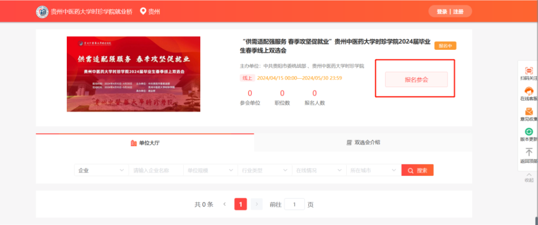Screen dimensions: 538x225
Task: Select page 1 in pagination
Action: 241,205
